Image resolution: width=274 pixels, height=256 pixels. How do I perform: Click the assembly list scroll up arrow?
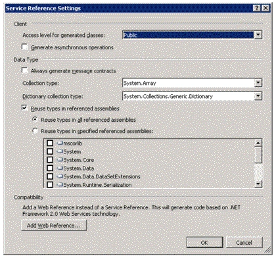pos(258,143)
